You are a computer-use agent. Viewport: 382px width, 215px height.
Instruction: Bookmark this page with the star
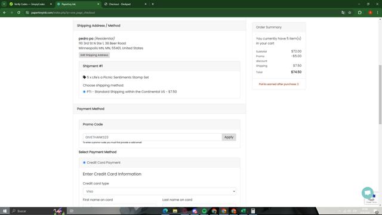click(x=350, y=13)
